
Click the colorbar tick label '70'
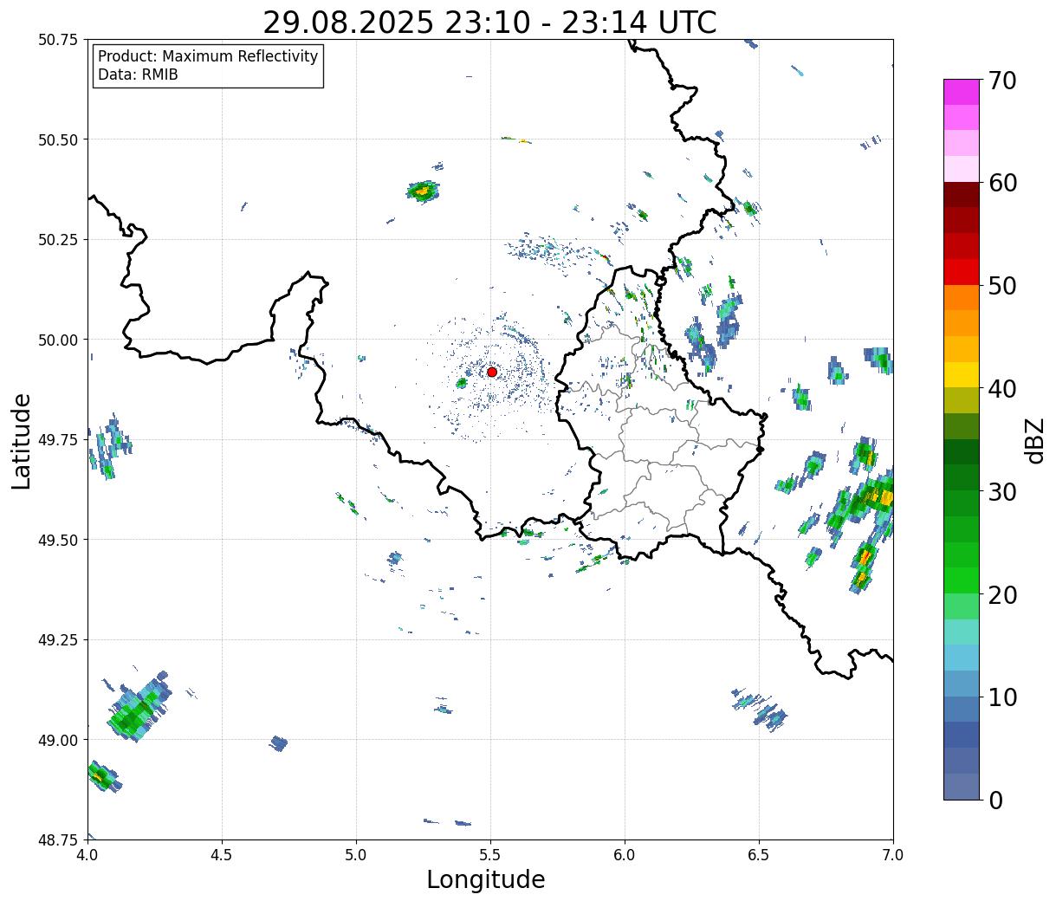[x=1002, y=81]
